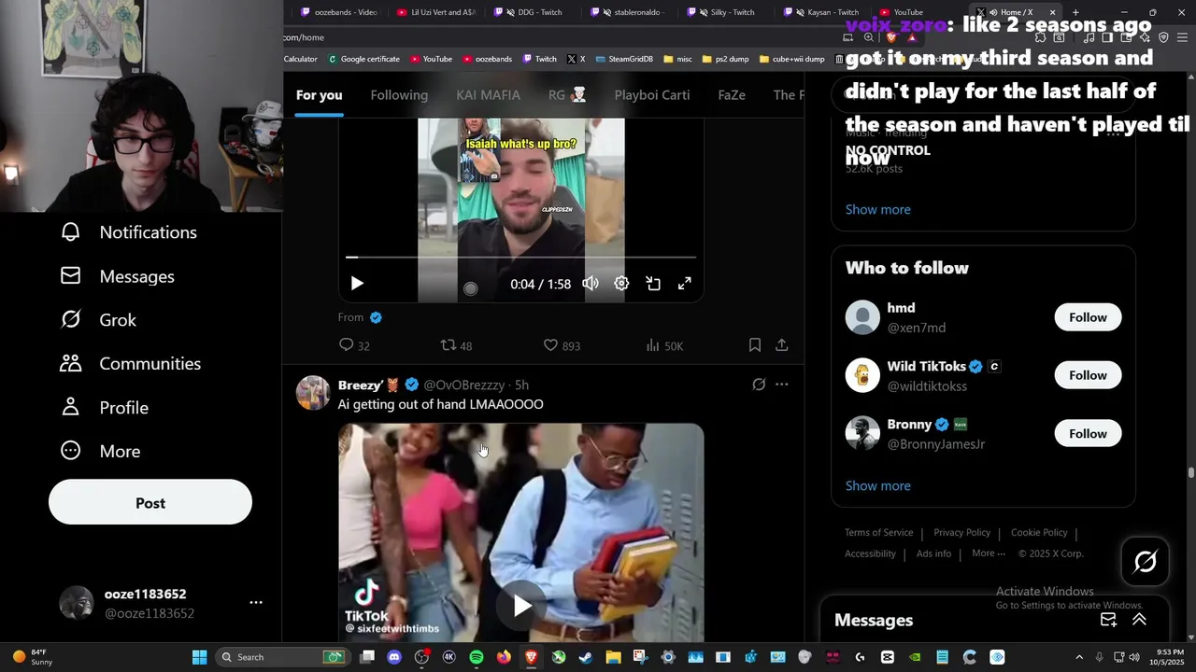Switch to the DDG - Twitch browser tab
Image resolution: width=1196 pixels, height=672 pixels.
point(533,12)
